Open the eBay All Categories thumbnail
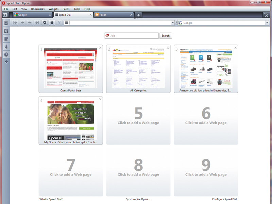 coord(138,69)
